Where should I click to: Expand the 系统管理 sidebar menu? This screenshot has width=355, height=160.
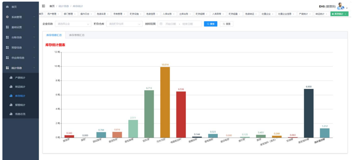point(21,17)
